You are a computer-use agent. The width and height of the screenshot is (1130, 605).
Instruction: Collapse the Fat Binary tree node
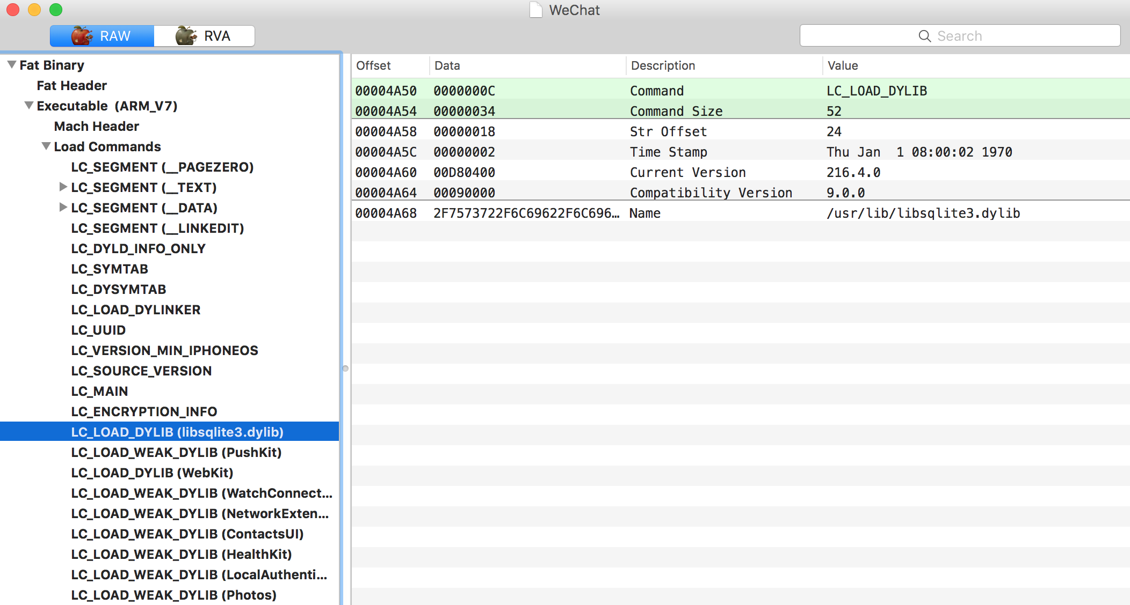[x=11, y=65]
